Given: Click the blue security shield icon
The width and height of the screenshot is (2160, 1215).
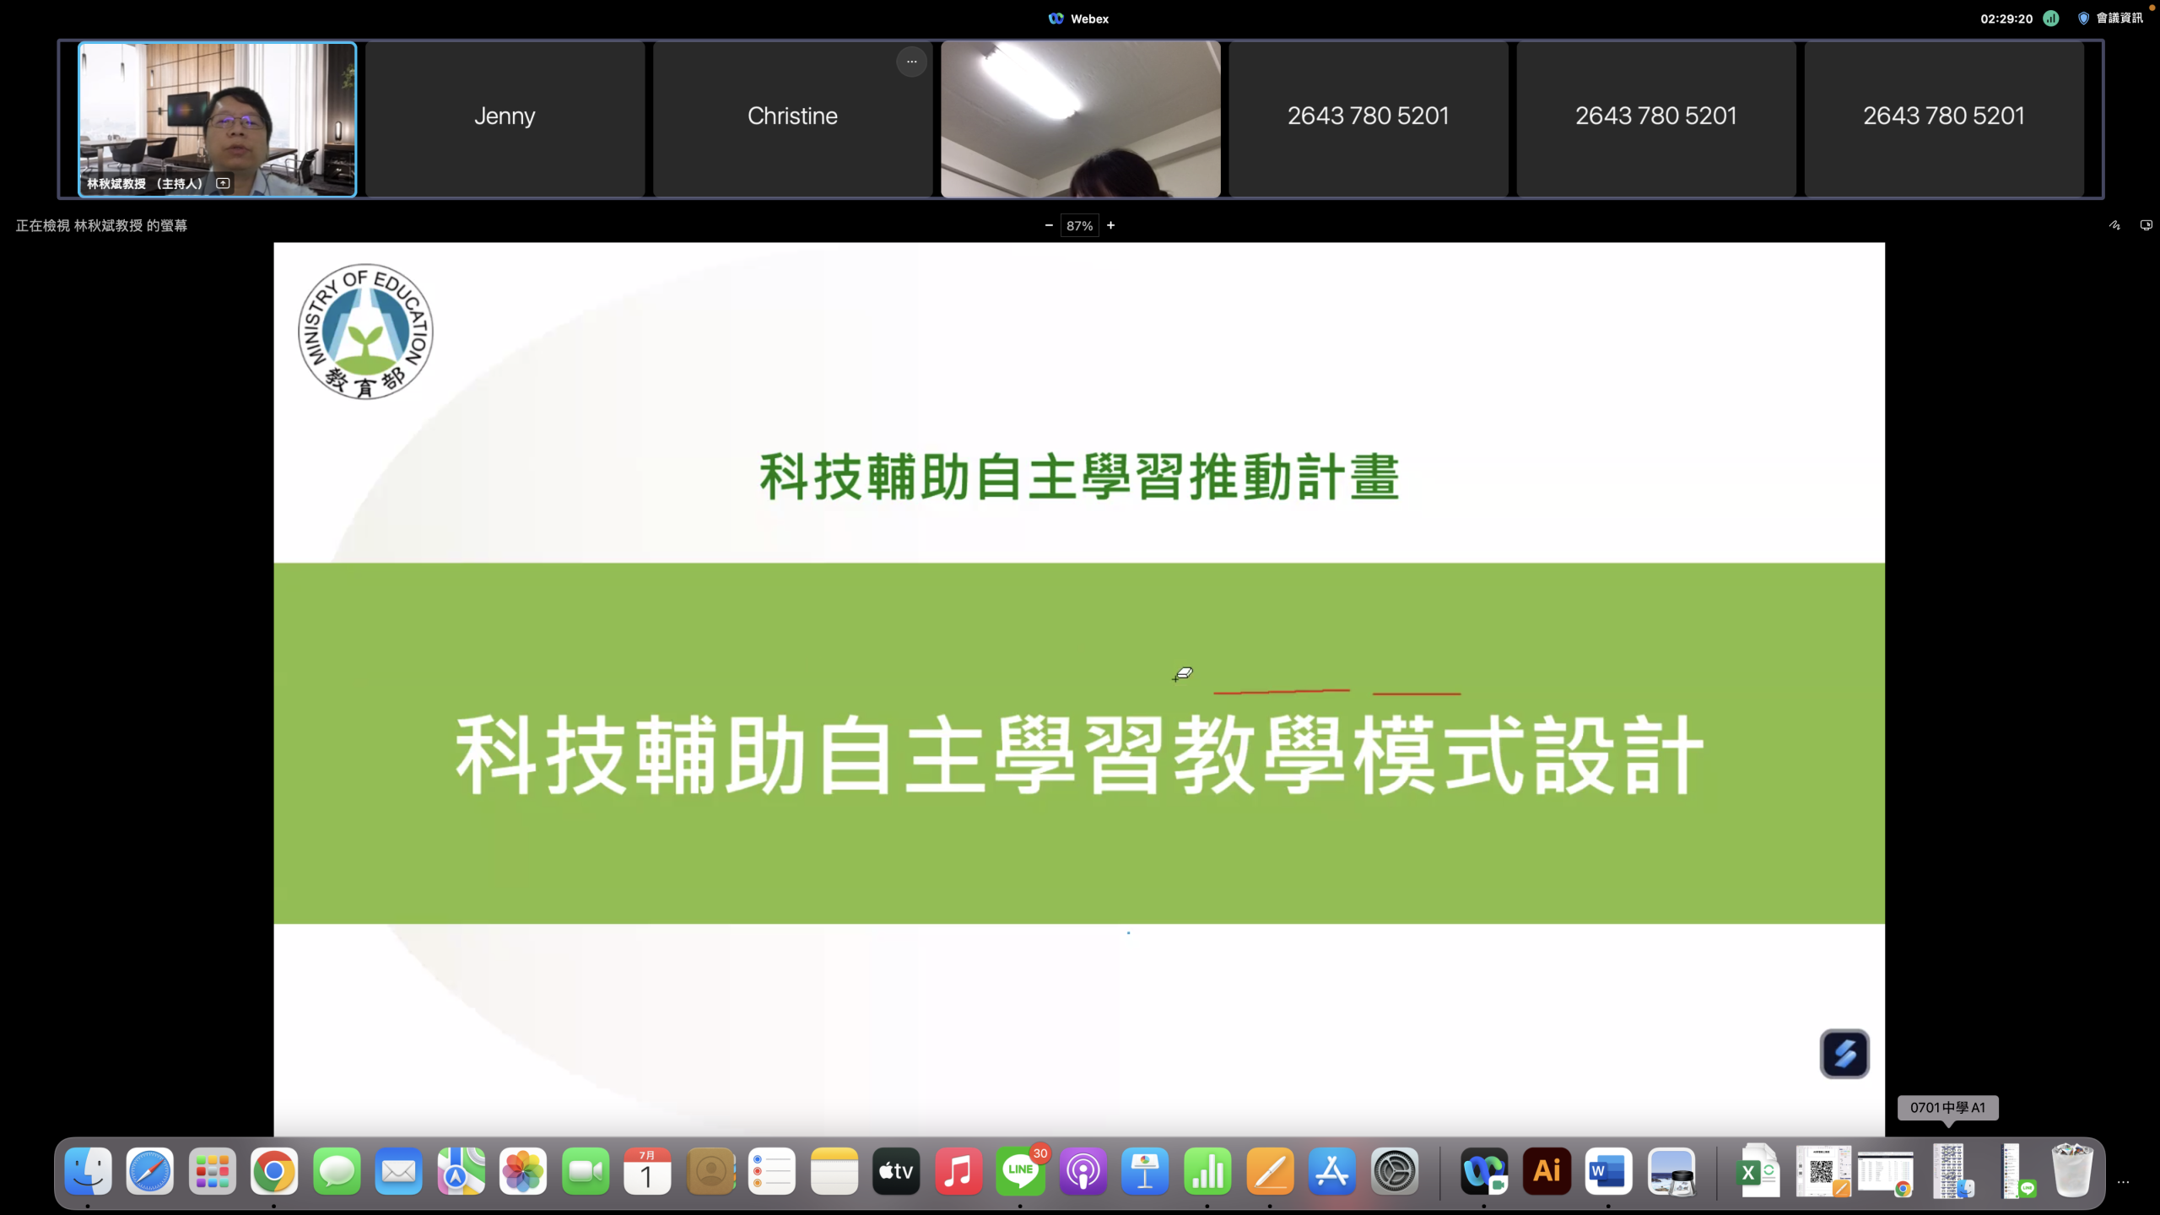Looking at the screenshot, I should click(x=2083, y=19).
